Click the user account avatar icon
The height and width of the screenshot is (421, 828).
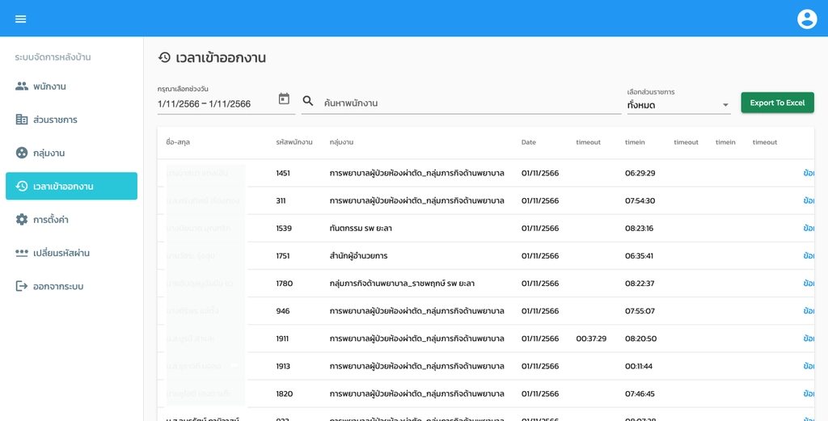[806, 19]
